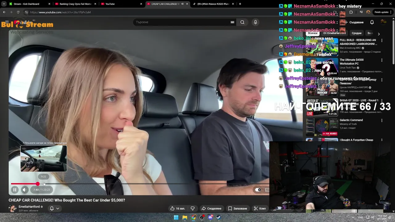
Task: Click the Създаване create button
Action: (x=354, y=22)
